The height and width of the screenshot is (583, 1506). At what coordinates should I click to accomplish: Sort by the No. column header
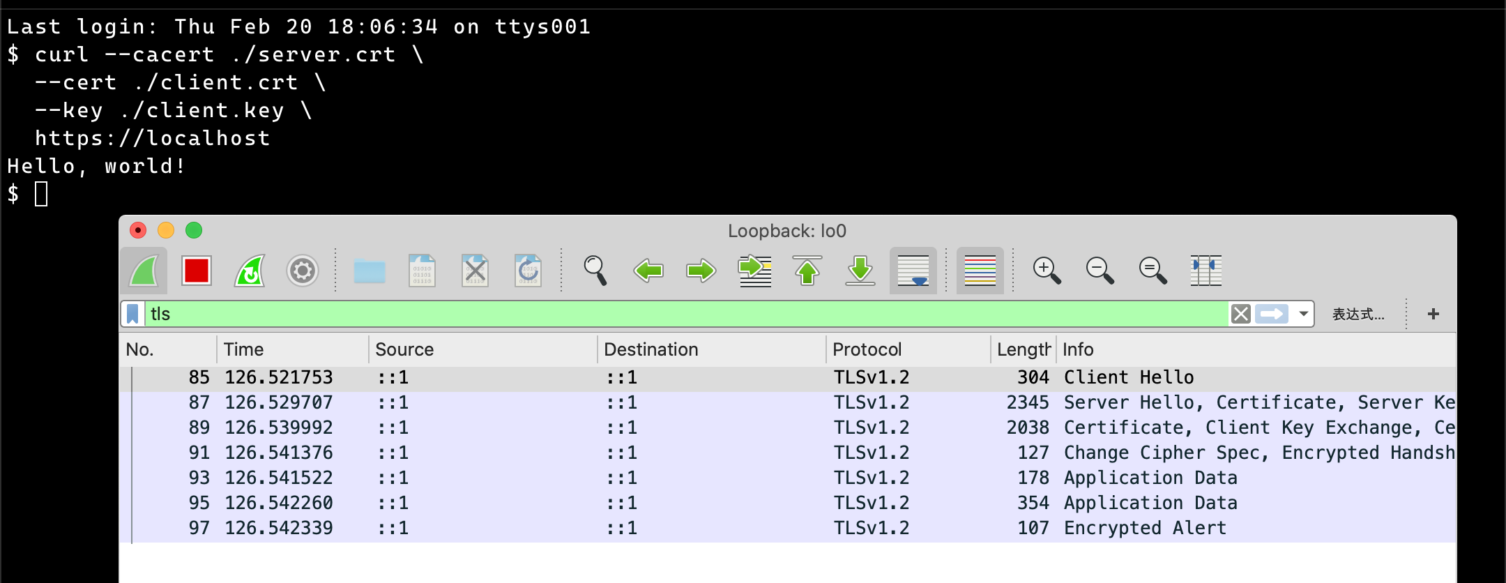click(168, 349)
